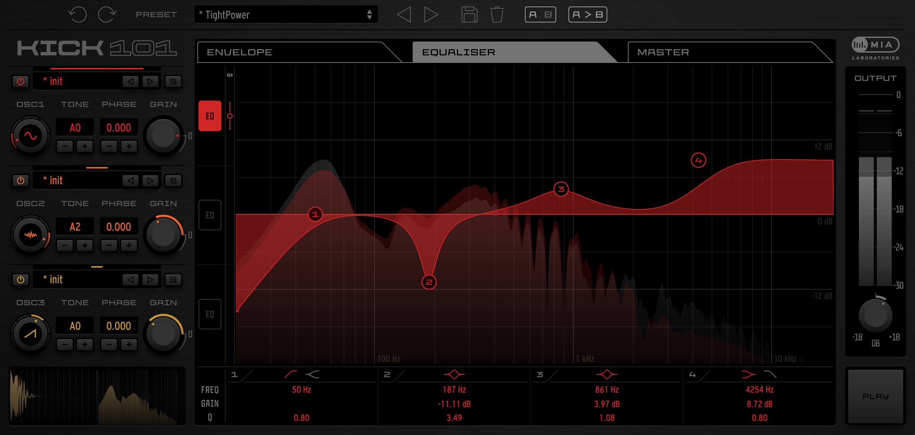Open the TightPower preset dropdown
Image resolution: width=915 pixels, height=435 pixels.
tap(286, 14)
